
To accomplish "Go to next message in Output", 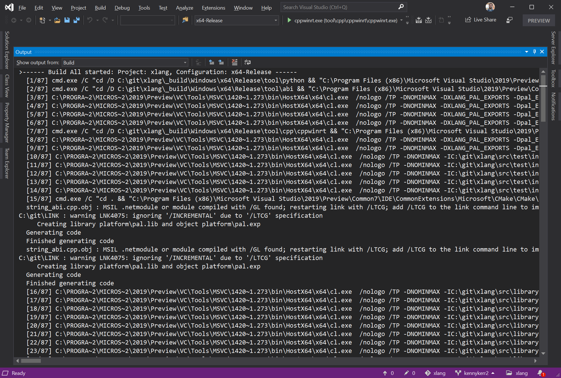I will (221, 62).
